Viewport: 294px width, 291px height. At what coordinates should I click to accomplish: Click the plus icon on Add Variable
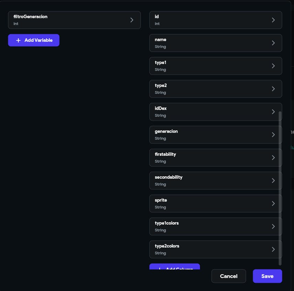(19, 40)
